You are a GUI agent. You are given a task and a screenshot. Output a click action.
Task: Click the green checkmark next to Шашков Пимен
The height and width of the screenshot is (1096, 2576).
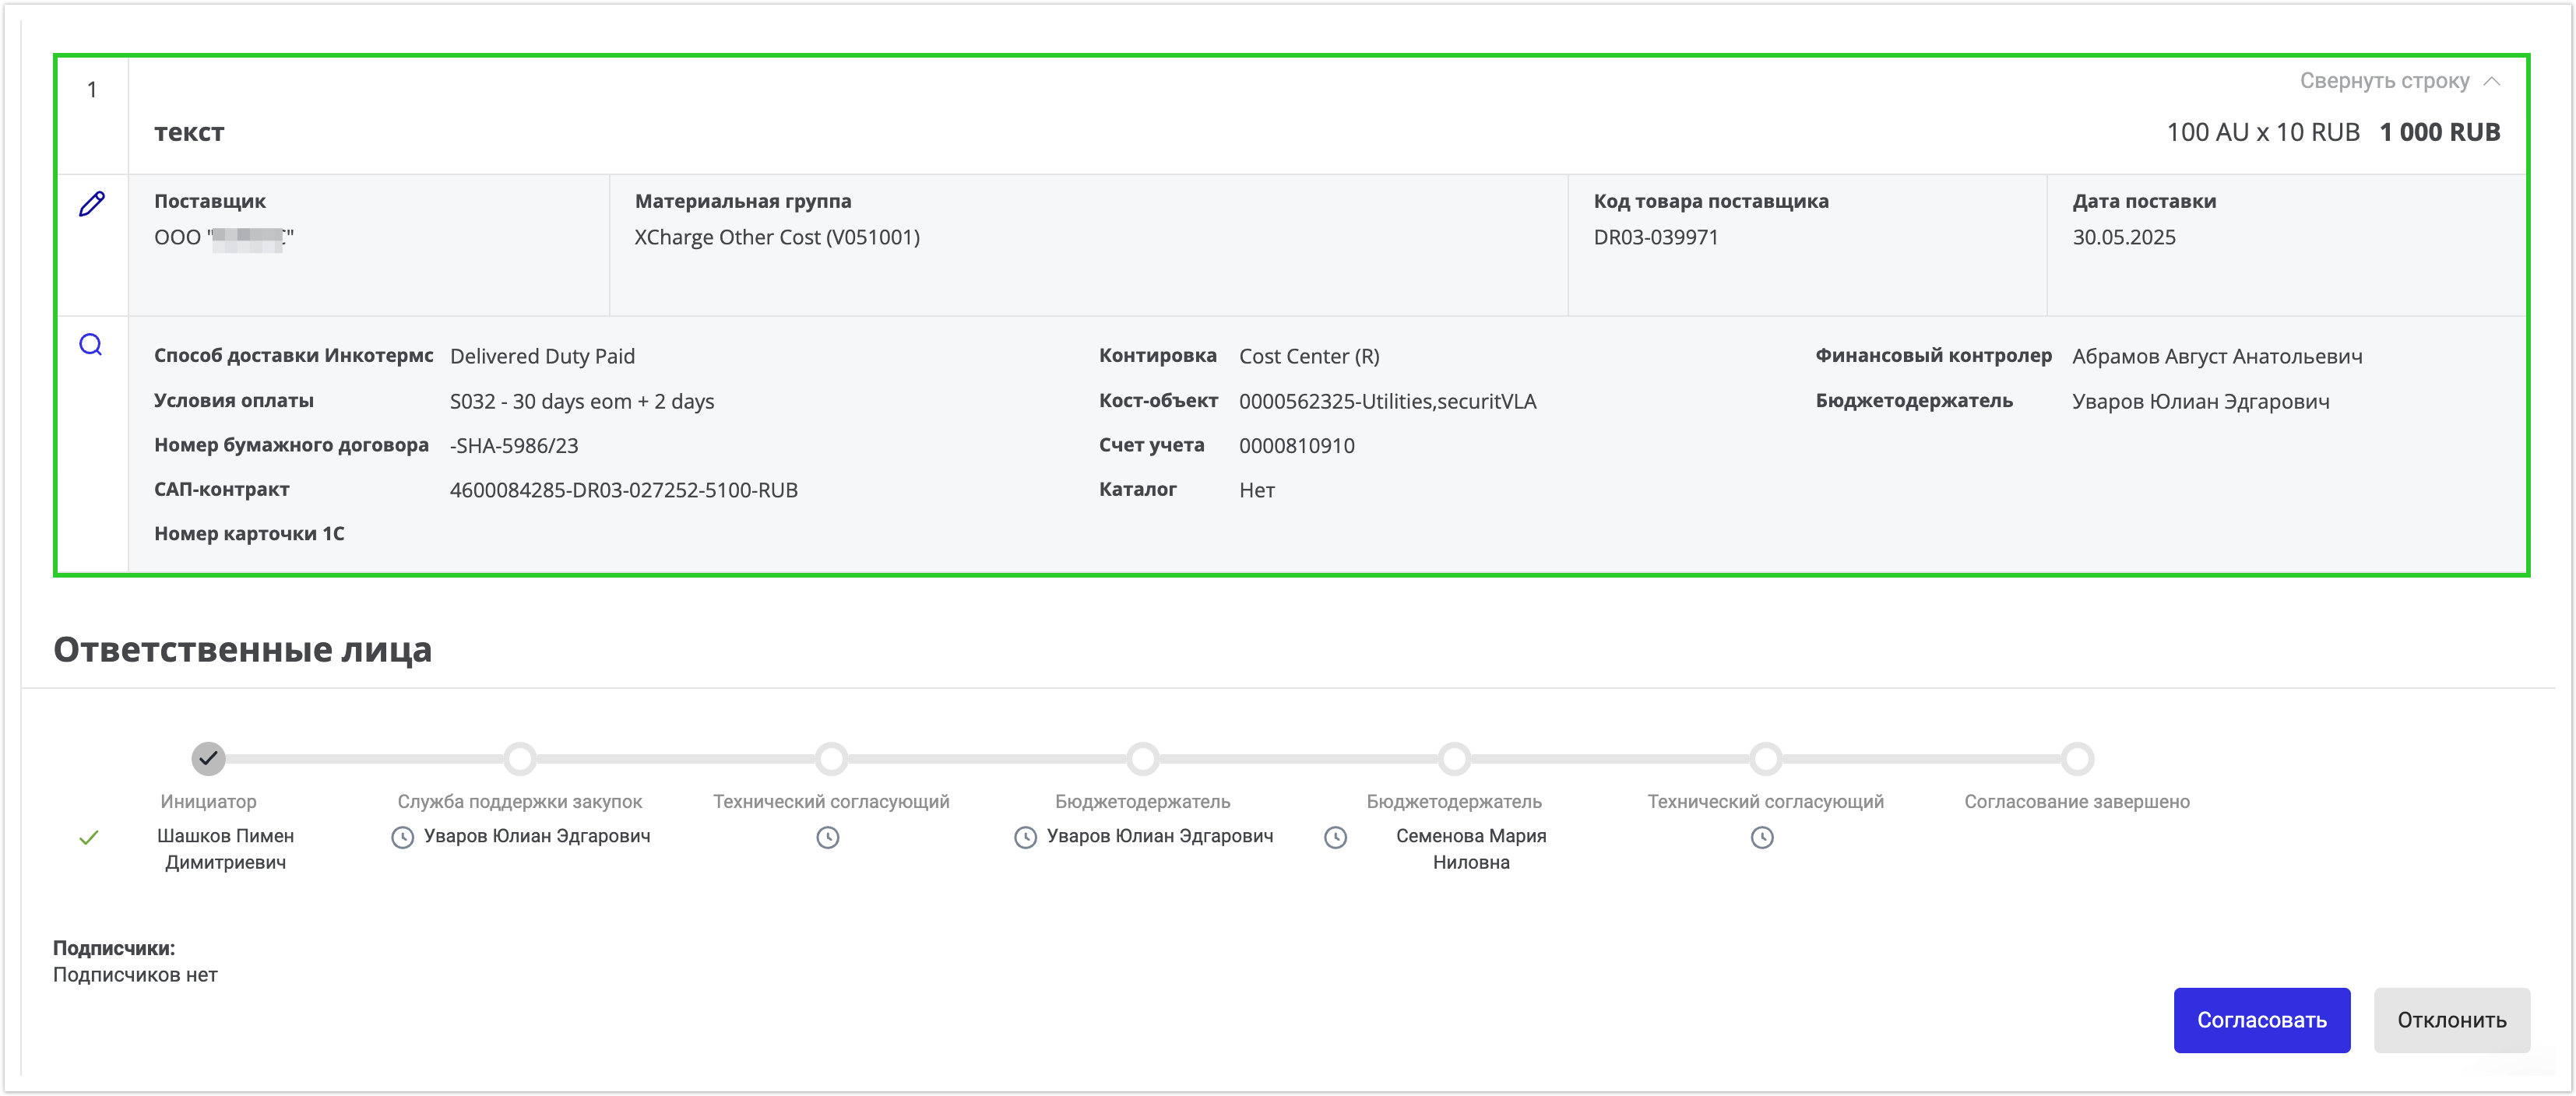[89, 838]
